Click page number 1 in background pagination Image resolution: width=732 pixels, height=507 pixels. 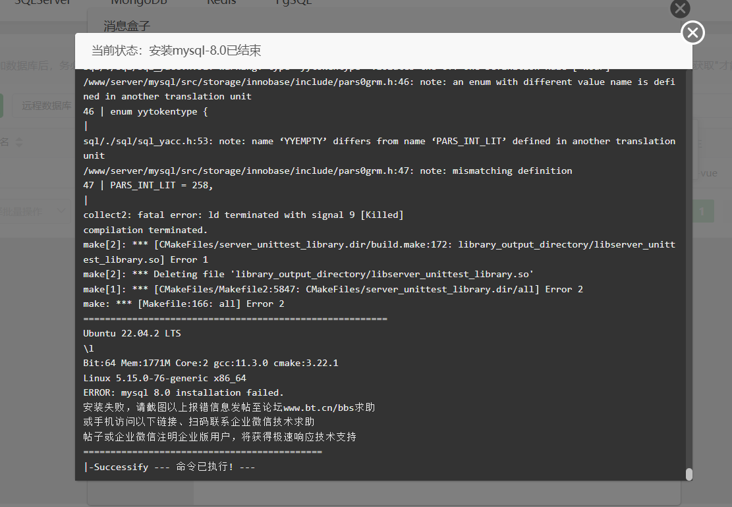(701, 211)
